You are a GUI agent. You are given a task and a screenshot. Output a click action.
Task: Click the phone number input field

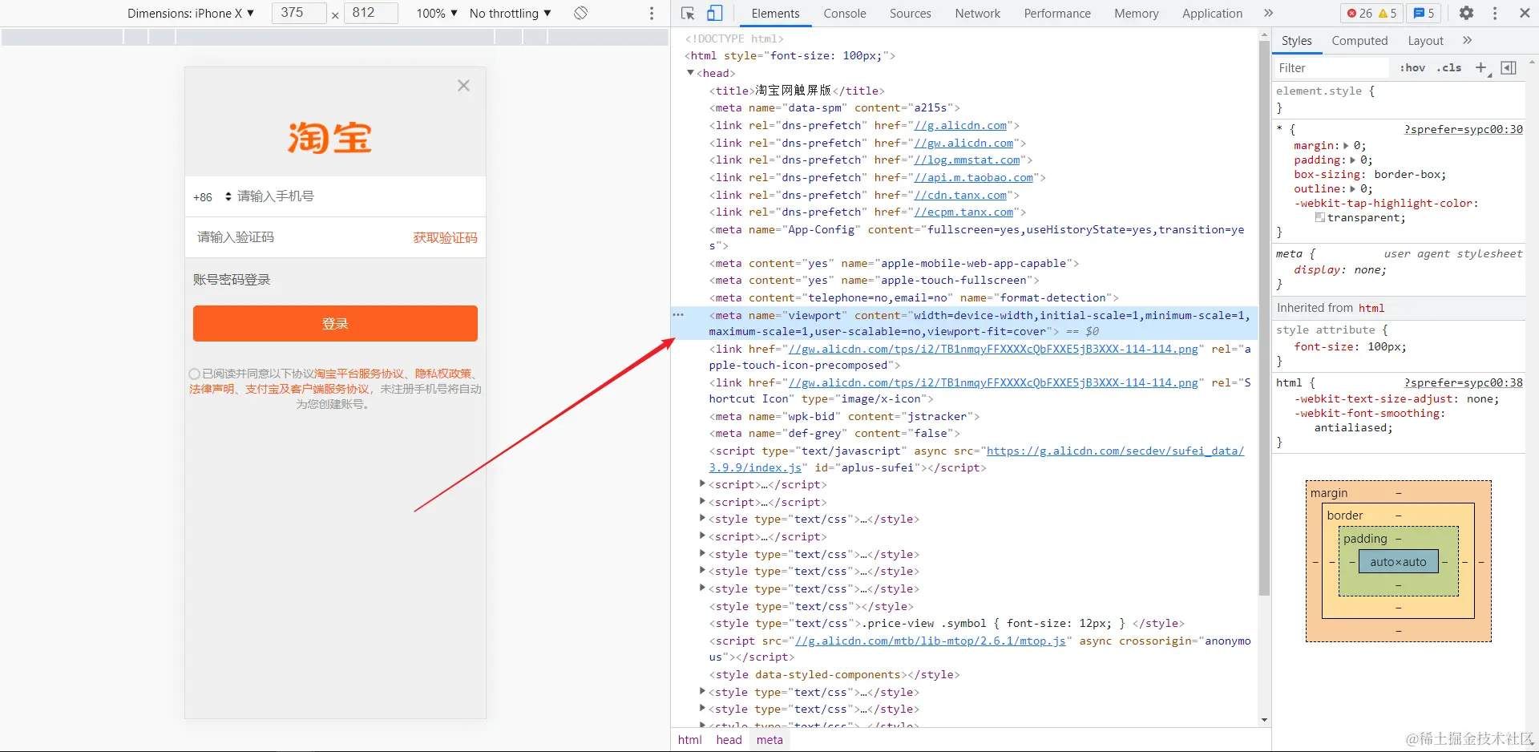tap(357, 196)
